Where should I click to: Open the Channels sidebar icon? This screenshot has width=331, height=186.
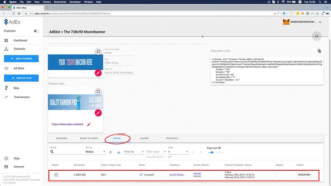(x=6, y=49)
